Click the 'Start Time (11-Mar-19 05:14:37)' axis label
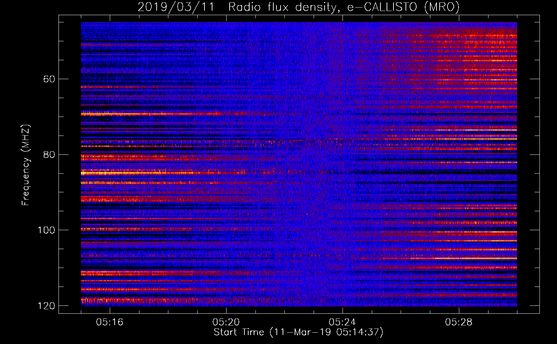This screenshot has height=344, width=557. coord(298,332)
